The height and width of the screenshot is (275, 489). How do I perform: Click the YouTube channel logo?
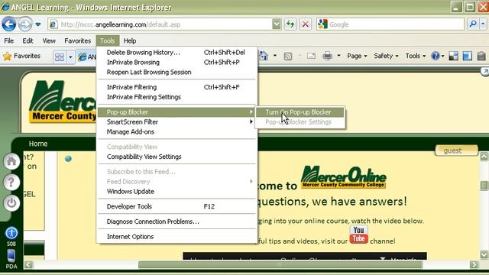tap(358, 235)
